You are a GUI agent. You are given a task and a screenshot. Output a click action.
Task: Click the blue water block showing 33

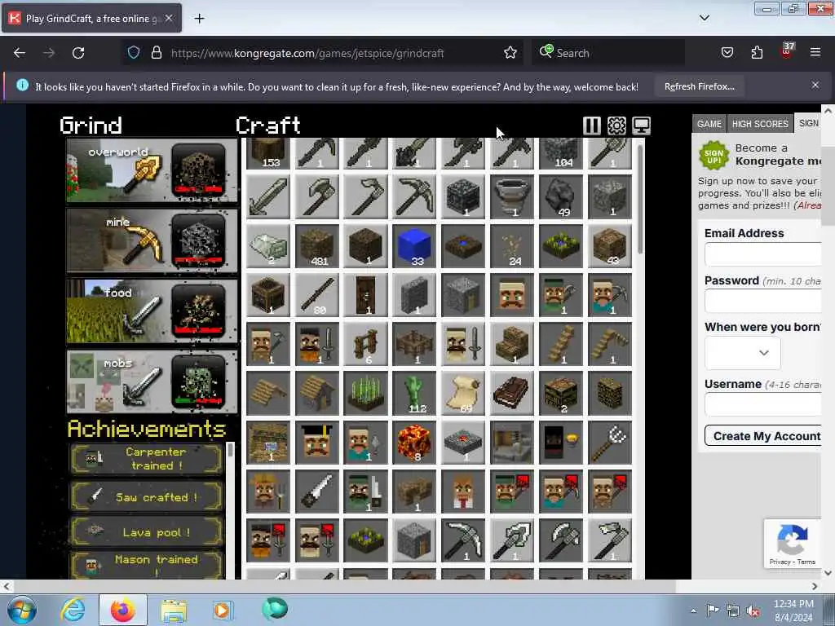click(x=414, y=246)
